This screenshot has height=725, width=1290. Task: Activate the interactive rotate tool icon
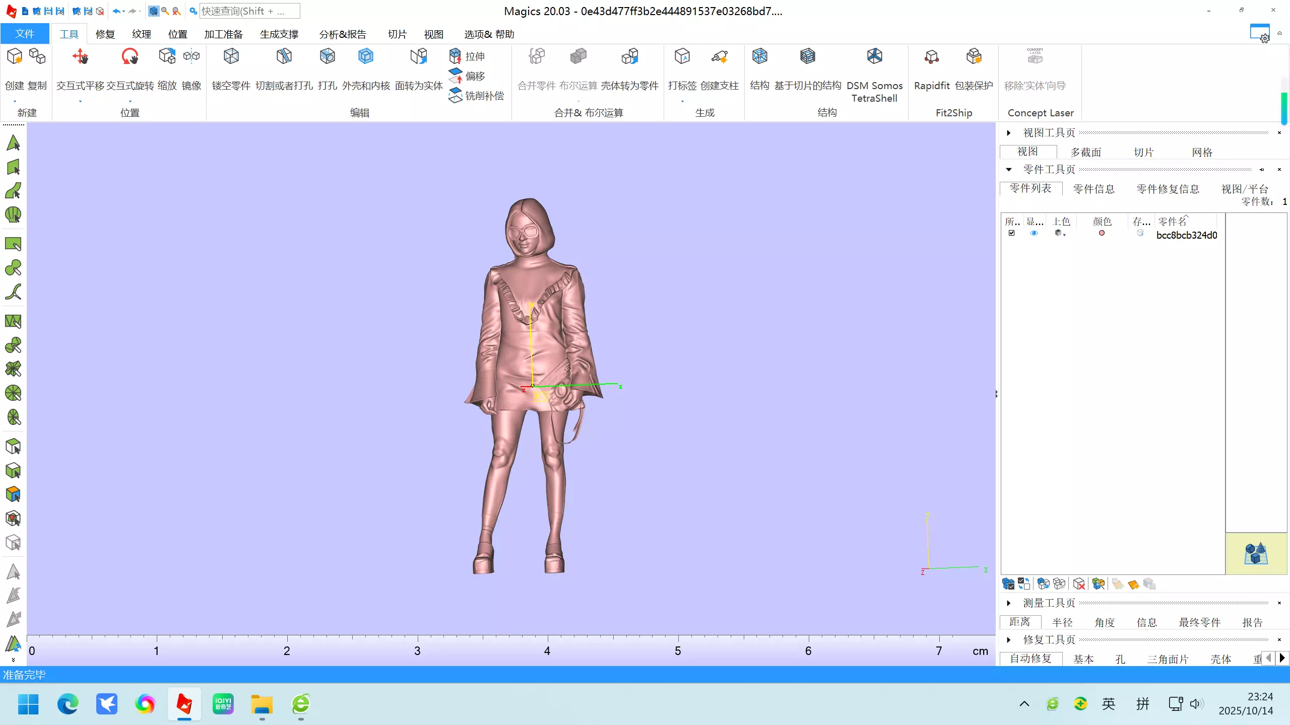[x=130, y=57]
